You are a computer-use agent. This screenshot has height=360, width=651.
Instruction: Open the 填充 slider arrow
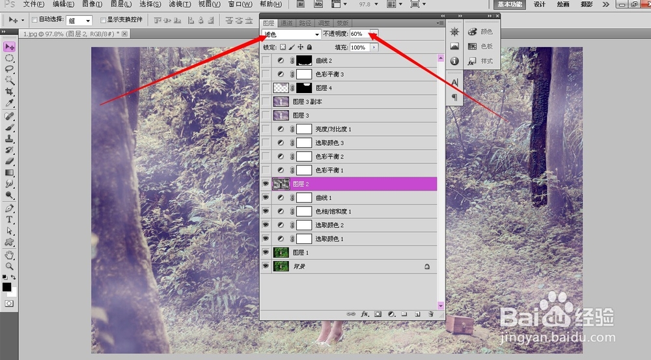click(x=374, y=48)
